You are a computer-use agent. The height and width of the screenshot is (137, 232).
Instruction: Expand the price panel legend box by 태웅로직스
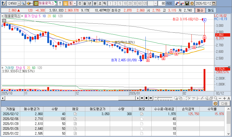(2, 16)
